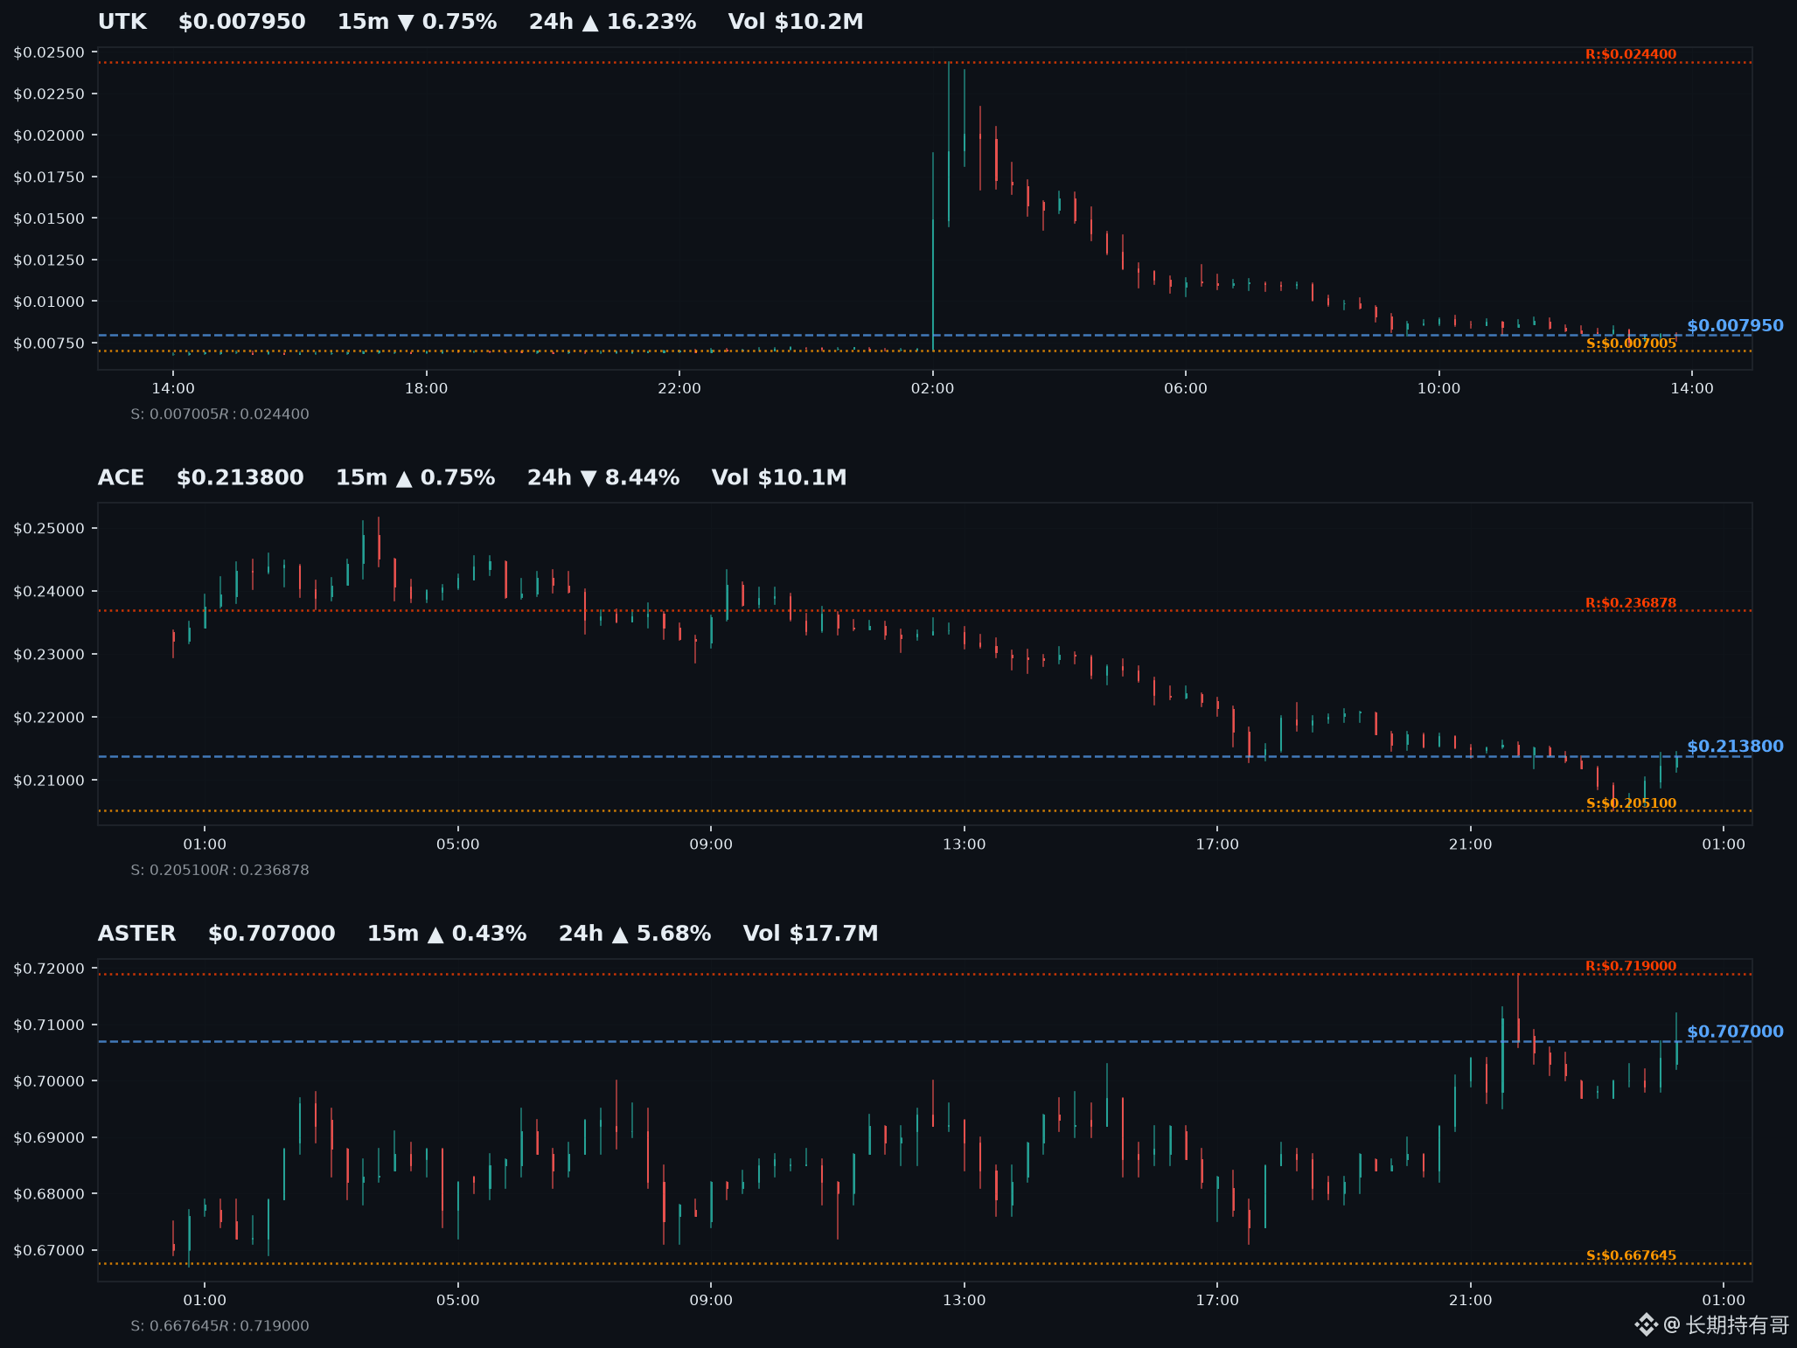Viewport: 1797px width, 1348px height.
Task: Click footer text S: 0.667645R : 0.719000
Action: [x=219, y=1326]
